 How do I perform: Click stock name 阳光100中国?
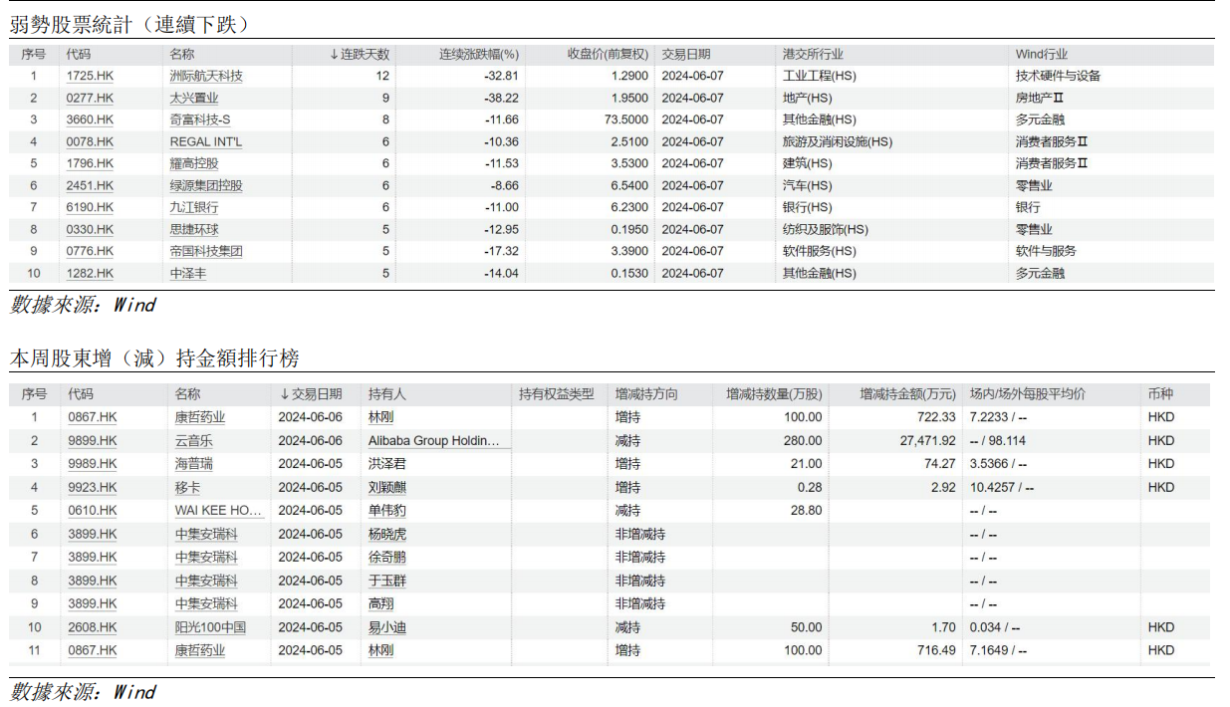coord(210,628)
